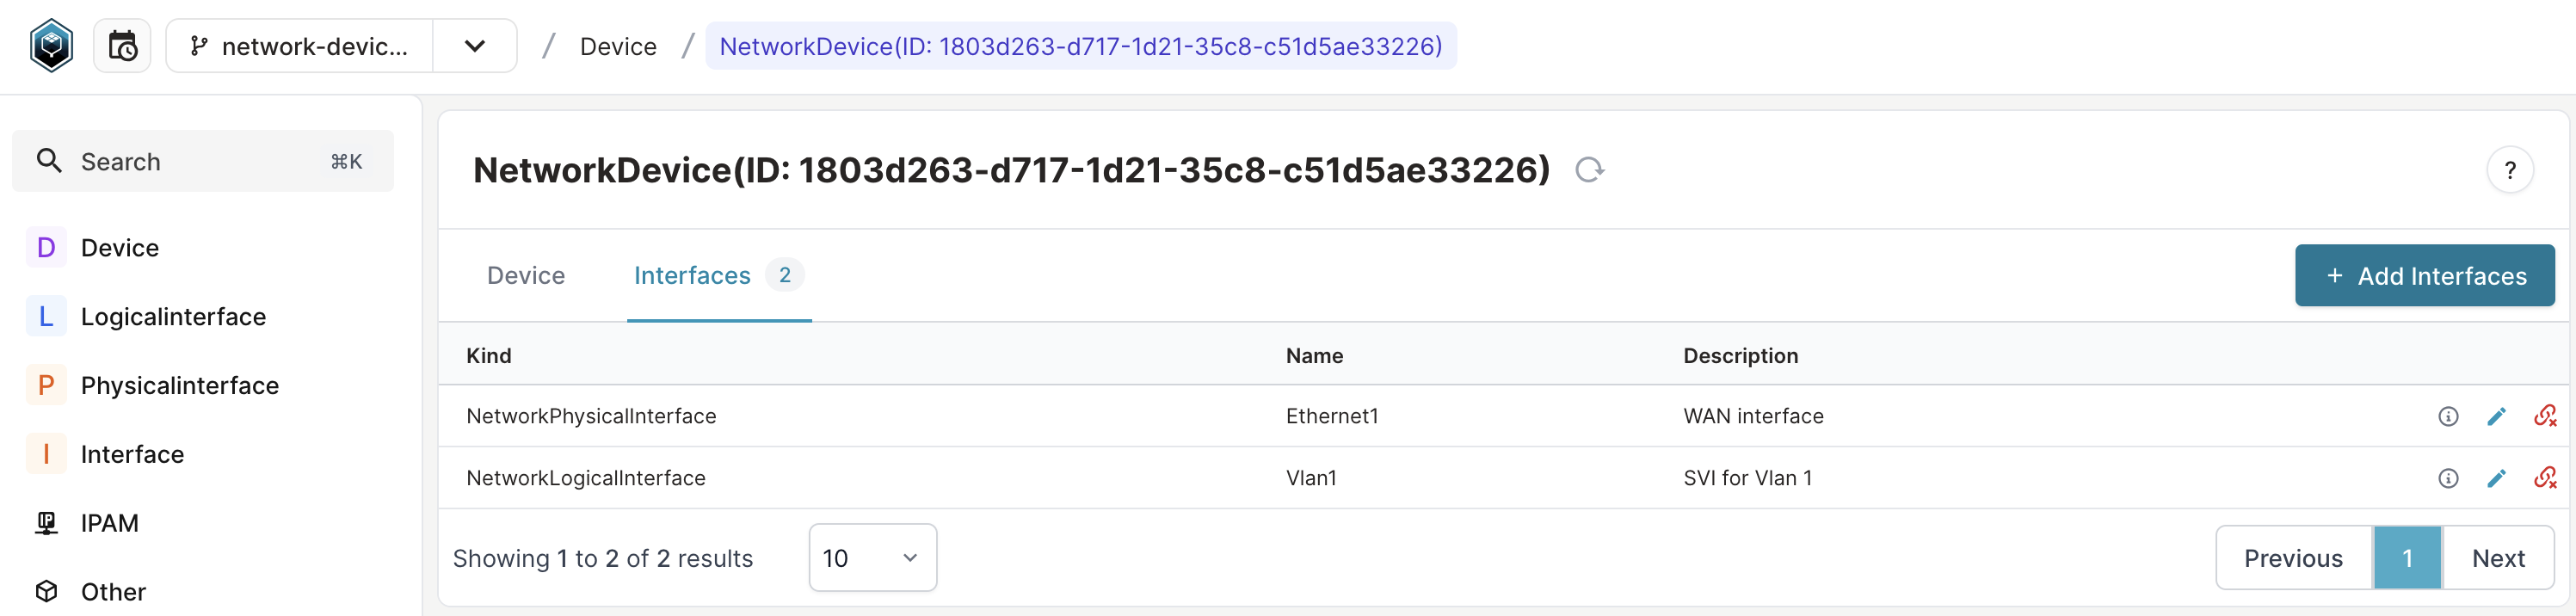View details of the Ethernet1 interface
Image resolution: width=2576 pixels, height=616 pixels.
coord(2447,416)
